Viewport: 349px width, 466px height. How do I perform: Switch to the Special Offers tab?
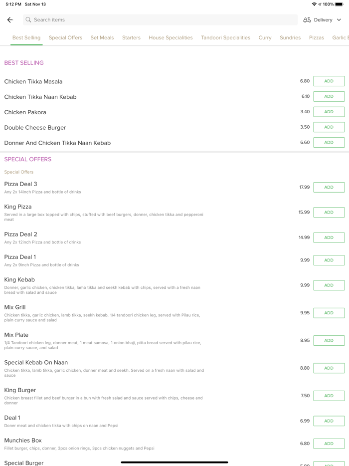65,38
